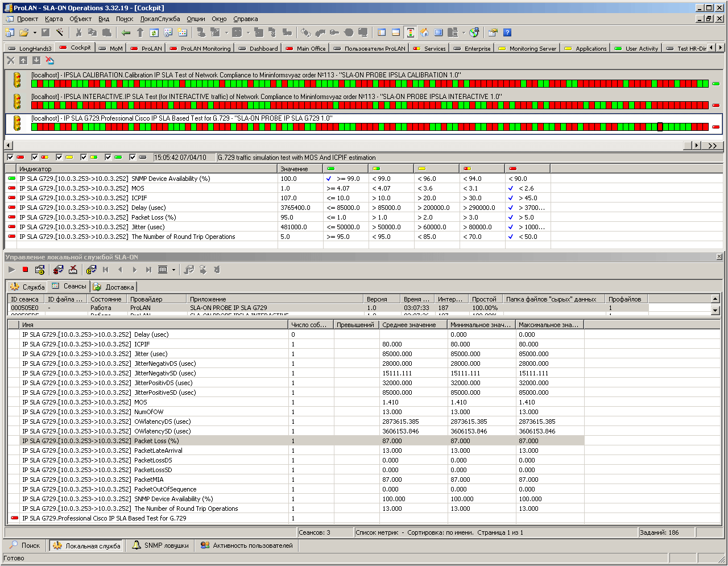Open dropdown arrow next to open folder
Image resolution: width=728 pixels, height=566 pixels.
pyautogui.click(x=35, y=32)
